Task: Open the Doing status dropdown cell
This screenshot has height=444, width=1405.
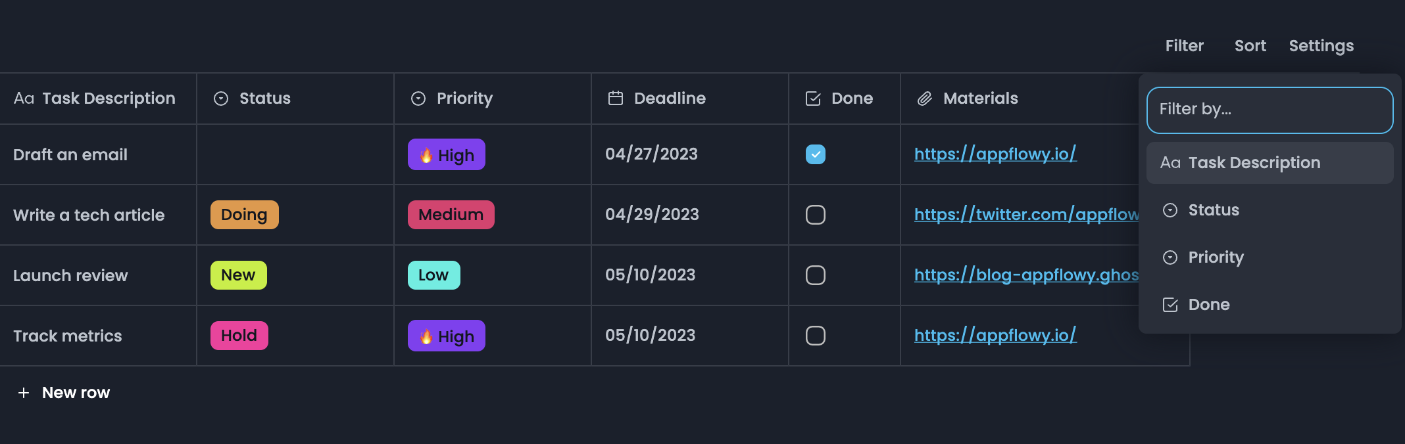Action: 244,215
